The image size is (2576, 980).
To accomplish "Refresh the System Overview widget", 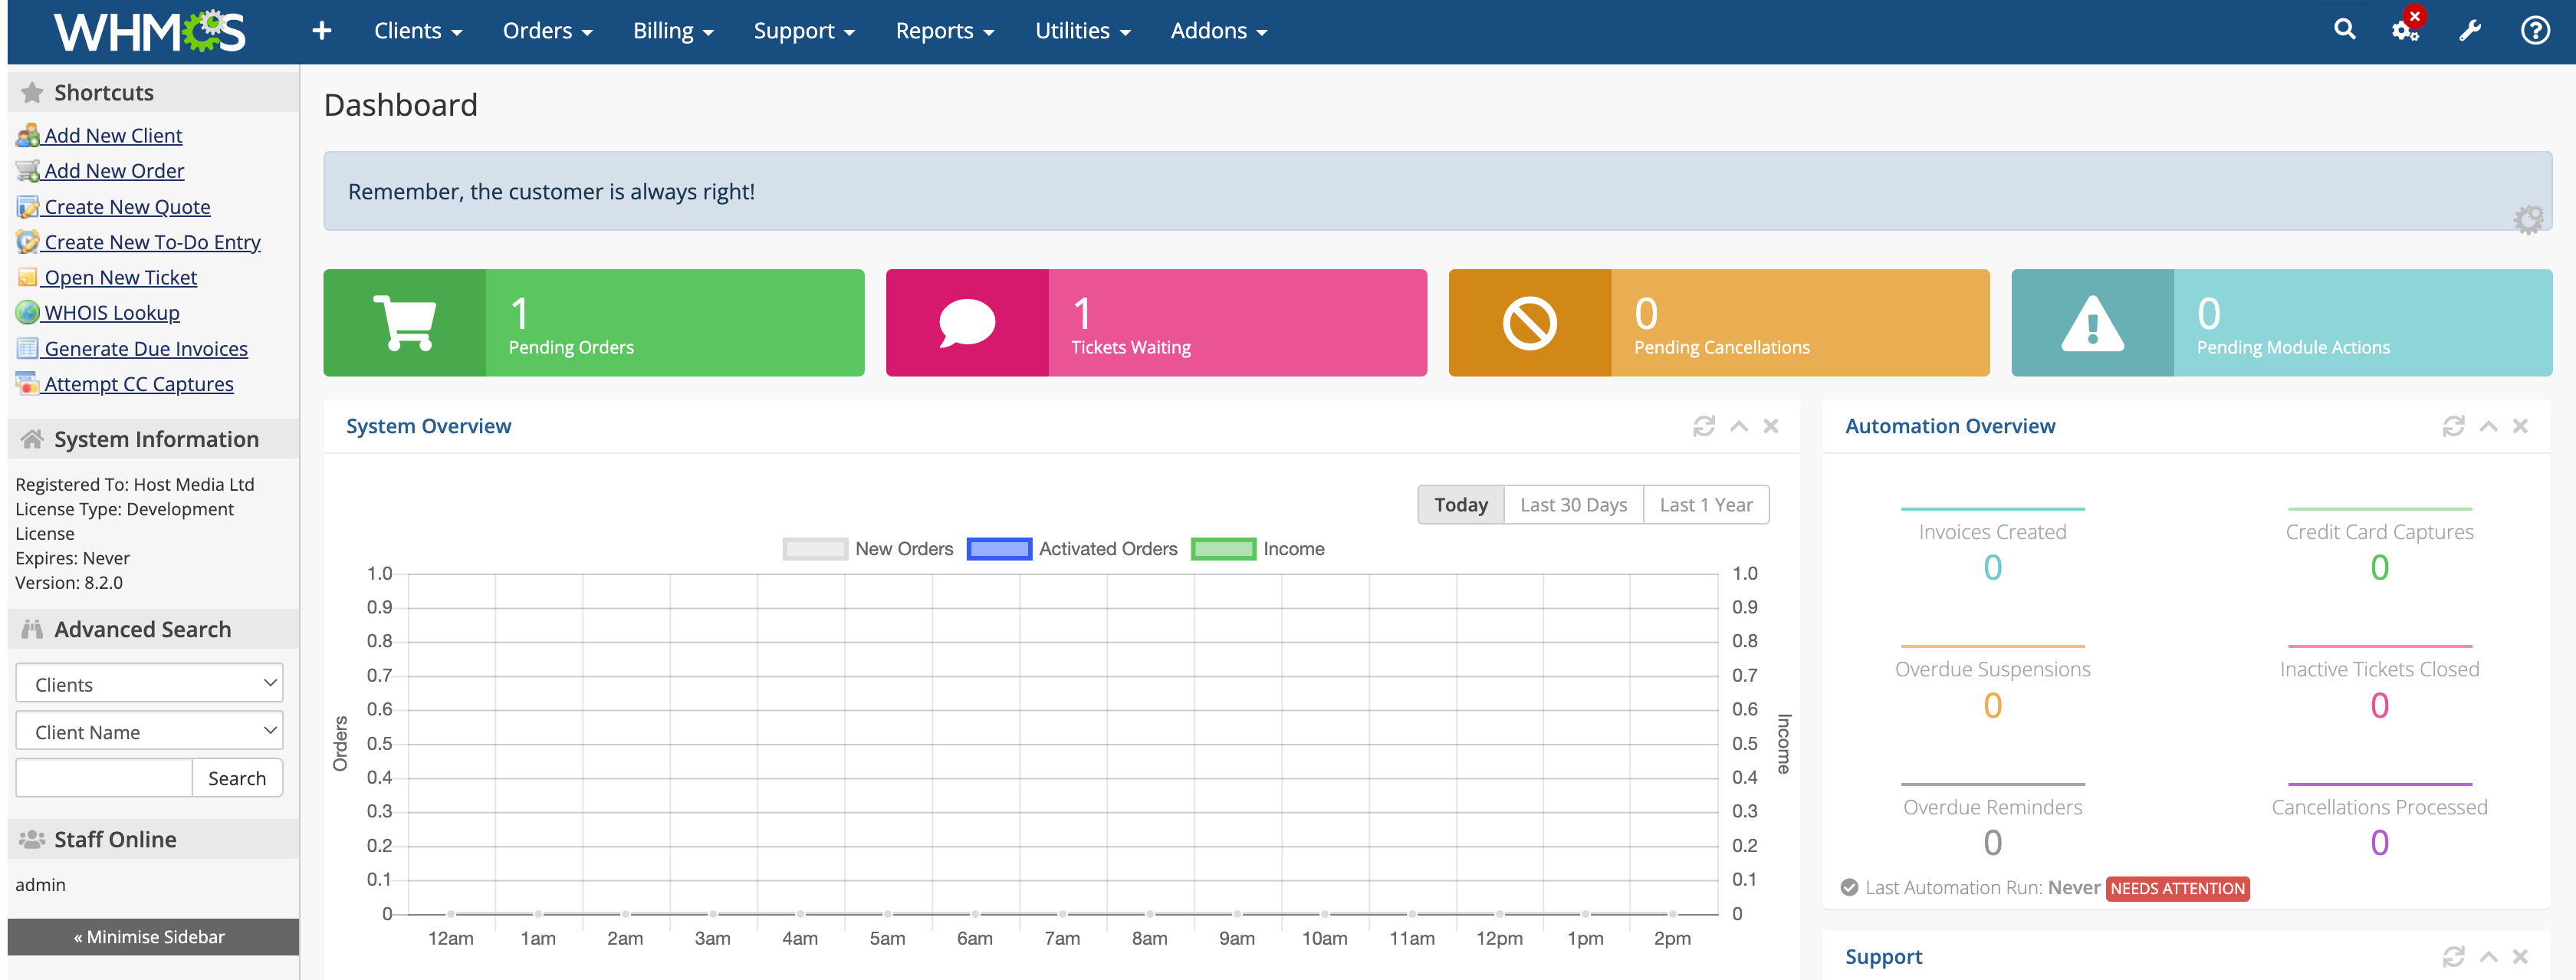I will (x=1703, y=427).
